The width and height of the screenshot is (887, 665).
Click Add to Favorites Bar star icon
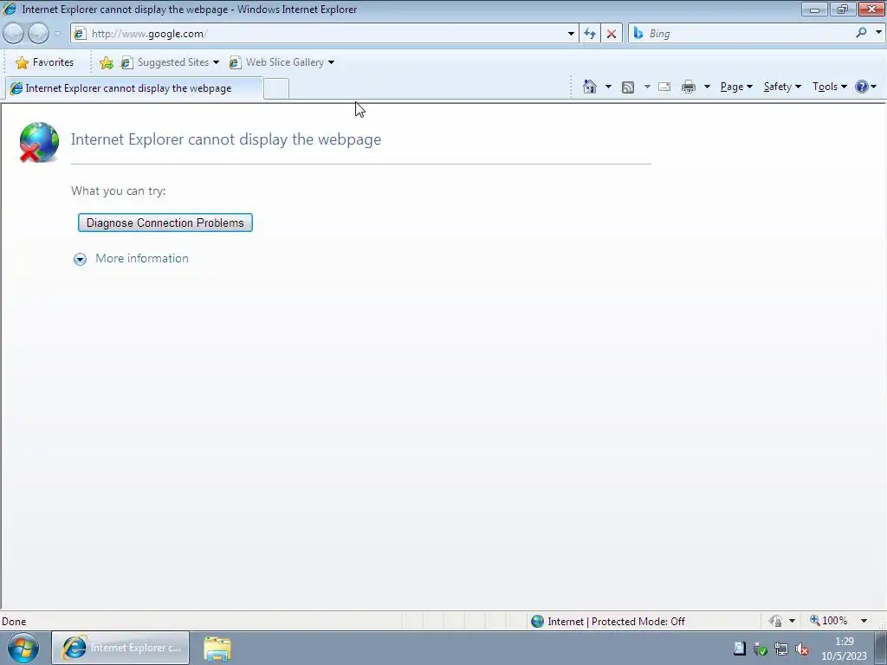coord(106,62)
